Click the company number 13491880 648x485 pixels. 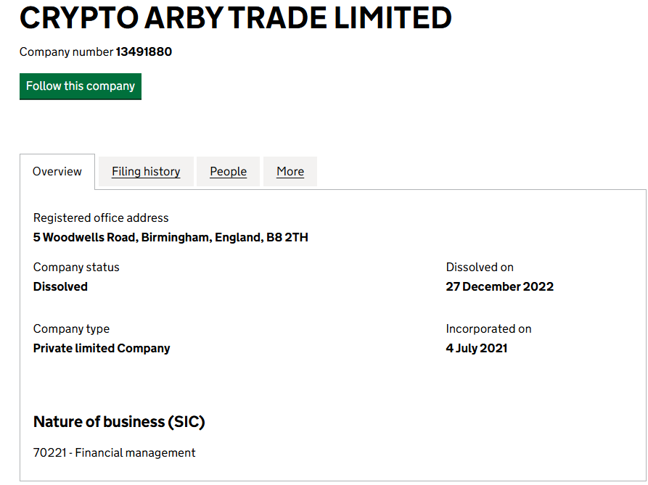pos(144,52)
